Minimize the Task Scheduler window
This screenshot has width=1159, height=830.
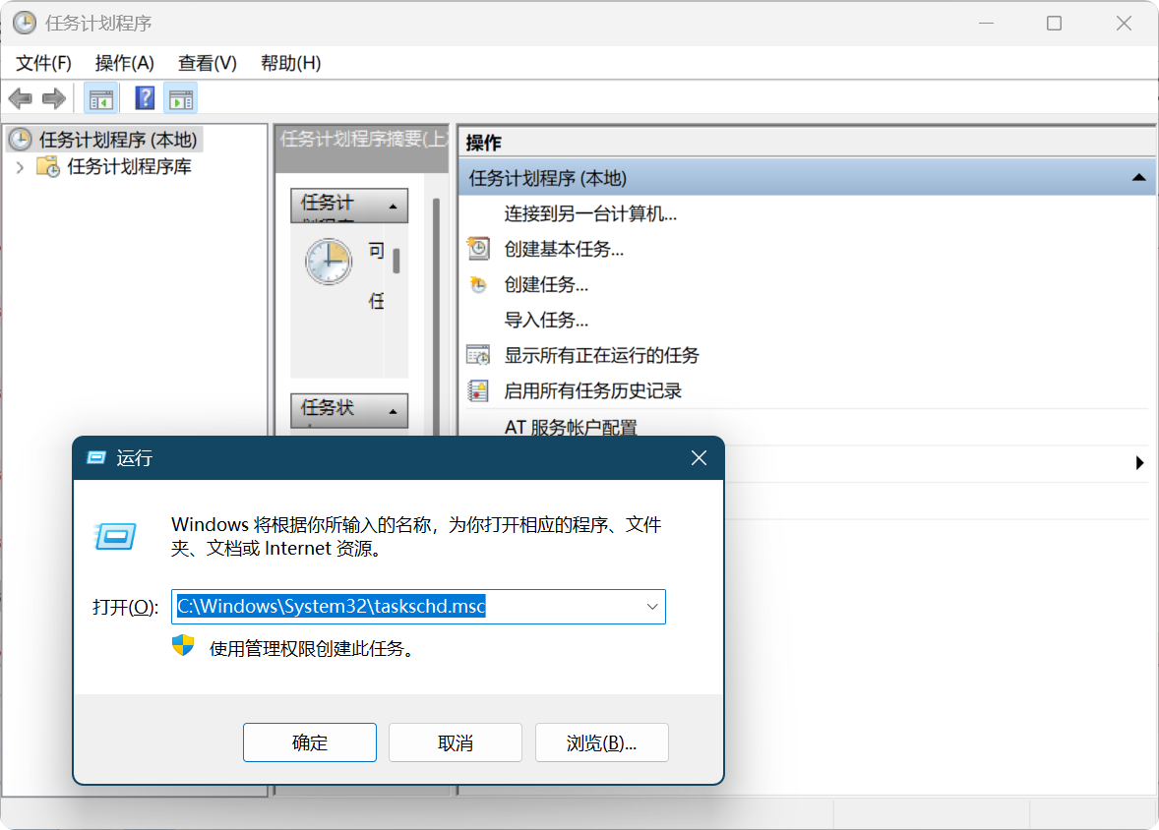[986, 23]
